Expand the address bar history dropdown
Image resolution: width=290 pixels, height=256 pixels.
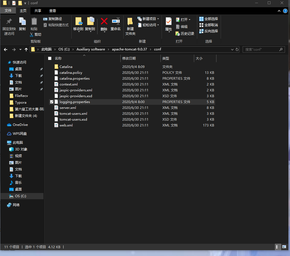click(x=232, y=49)
